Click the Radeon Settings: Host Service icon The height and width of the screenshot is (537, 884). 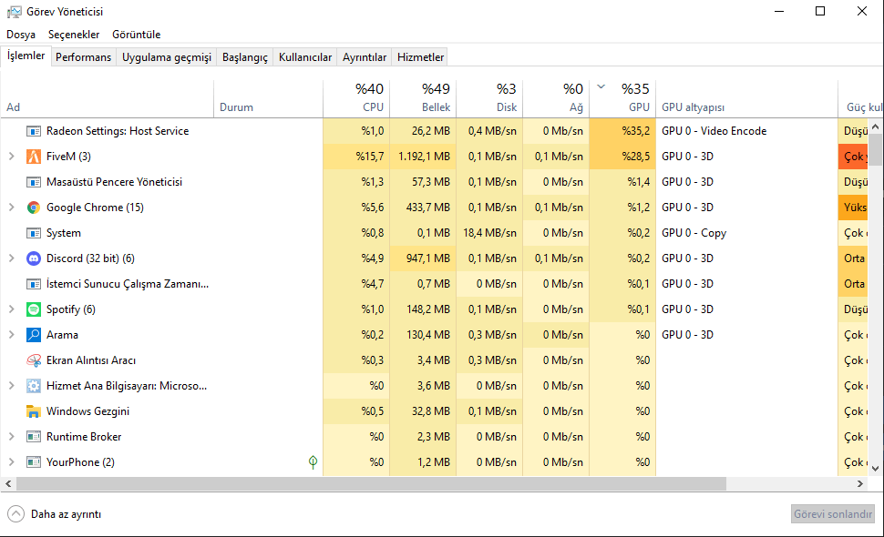(x=34, y=131)
